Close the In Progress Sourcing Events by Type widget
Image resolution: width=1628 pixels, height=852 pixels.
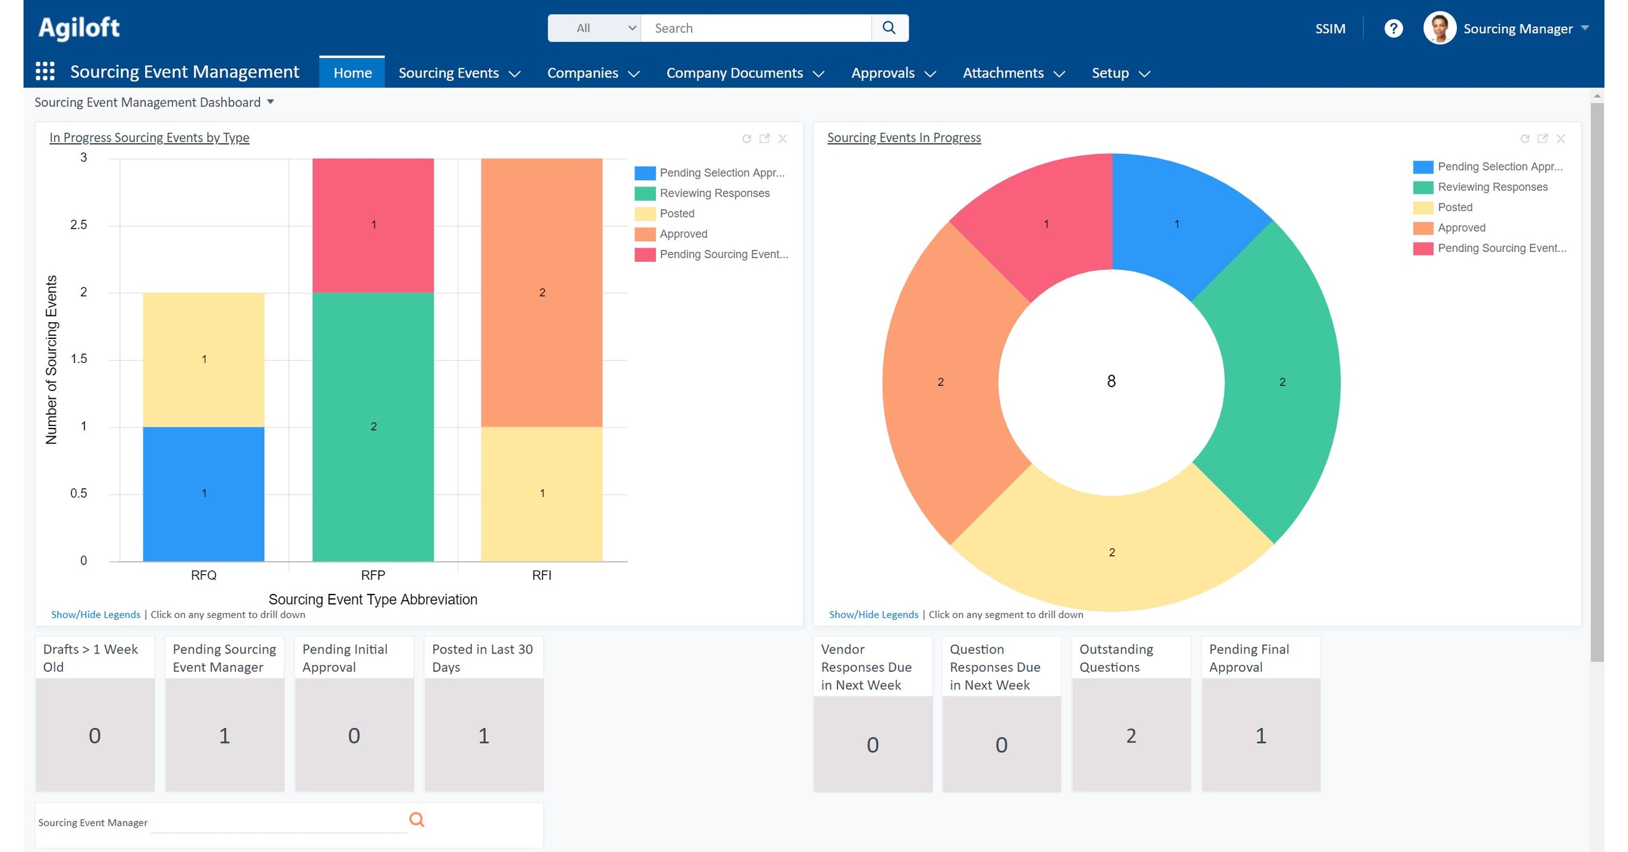point(782,139)
